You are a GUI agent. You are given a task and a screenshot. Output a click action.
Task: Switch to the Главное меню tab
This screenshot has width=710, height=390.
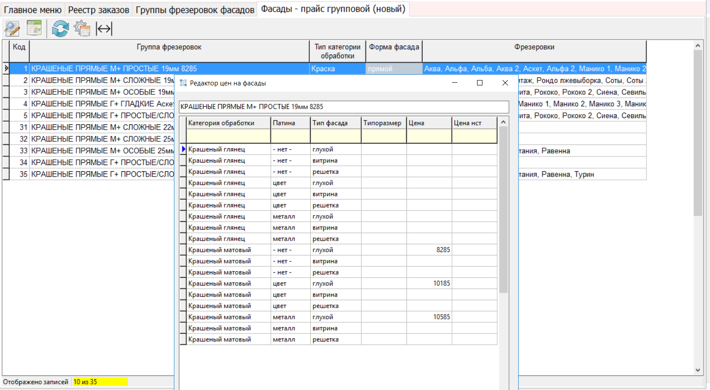pyautogui.click(x=33, y=10)
